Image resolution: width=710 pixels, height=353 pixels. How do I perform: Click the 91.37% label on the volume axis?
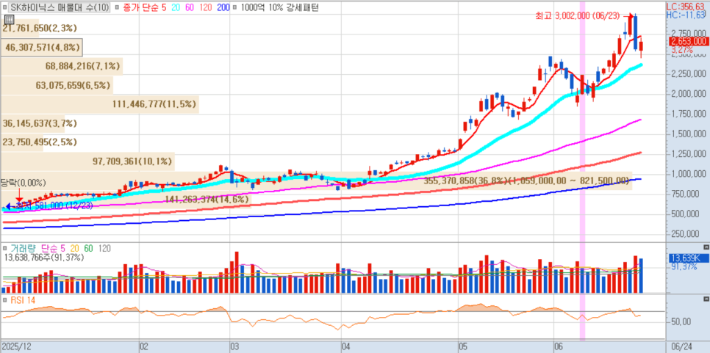tap(684, 267)
